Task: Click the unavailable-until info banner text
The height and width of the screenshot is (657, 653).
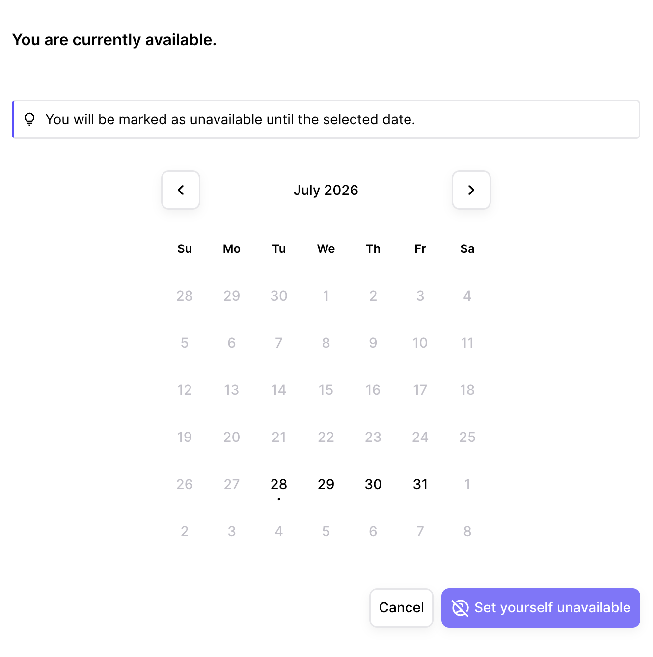Action: coord(230,119)
